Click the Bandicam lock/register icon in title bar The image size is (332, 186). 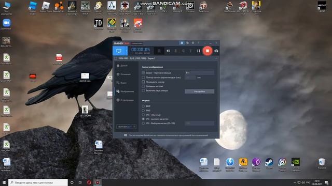(182, 43)
